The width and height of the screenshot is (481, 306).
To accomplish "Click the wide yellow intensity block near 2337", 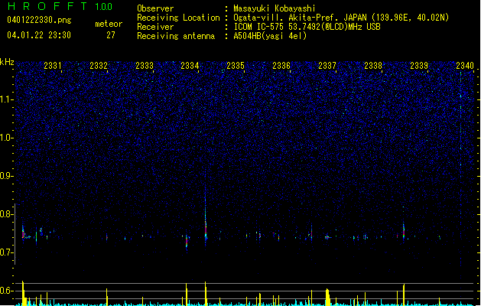I will tap(327, 297).
